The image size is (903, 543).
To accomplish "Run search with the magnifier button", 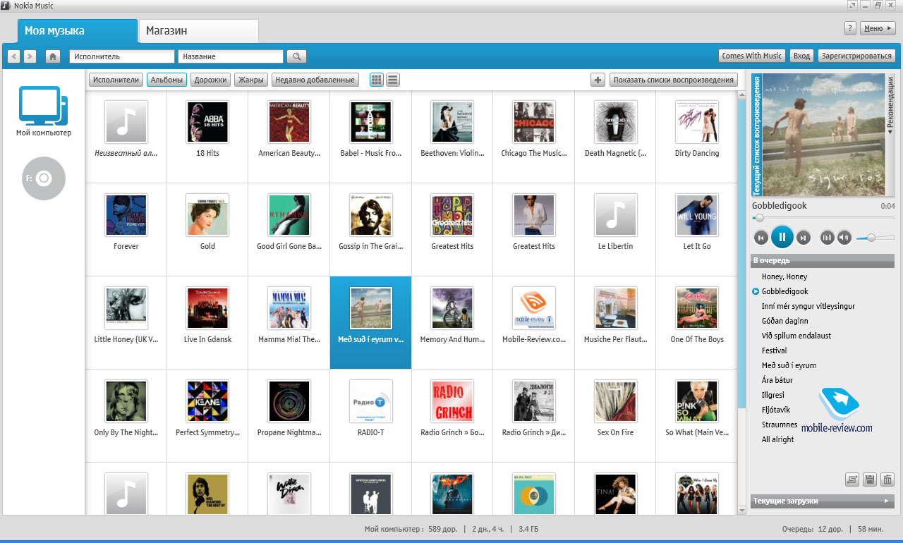I will pos(296,56).
